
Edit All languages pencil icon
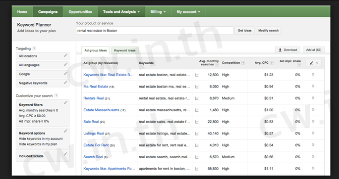point(65,64)
